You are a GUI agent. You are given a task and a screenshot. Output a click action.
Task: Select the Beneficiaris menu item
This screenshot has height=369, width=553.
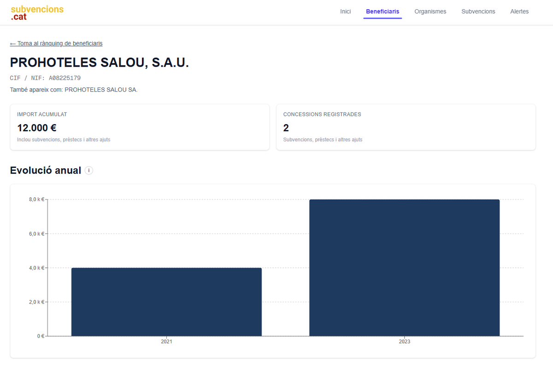pyautogui.click(x=382, y=12)
